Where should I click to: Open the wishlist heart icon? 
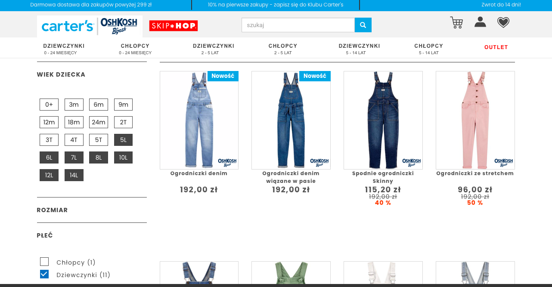pos(503,22)
